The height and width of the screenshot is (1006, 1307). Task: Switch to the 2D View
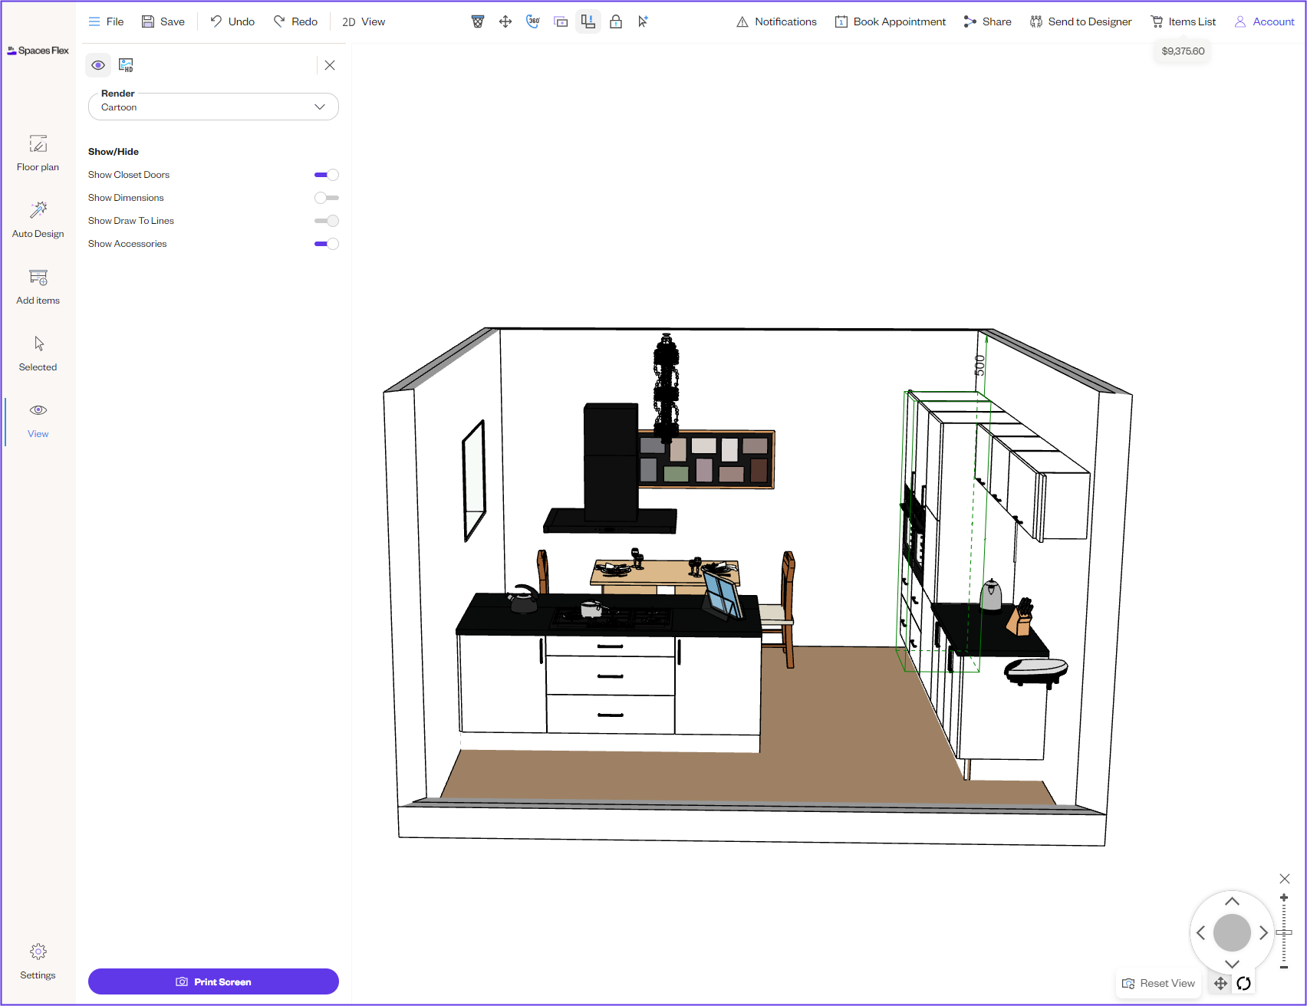click(364, 21)
